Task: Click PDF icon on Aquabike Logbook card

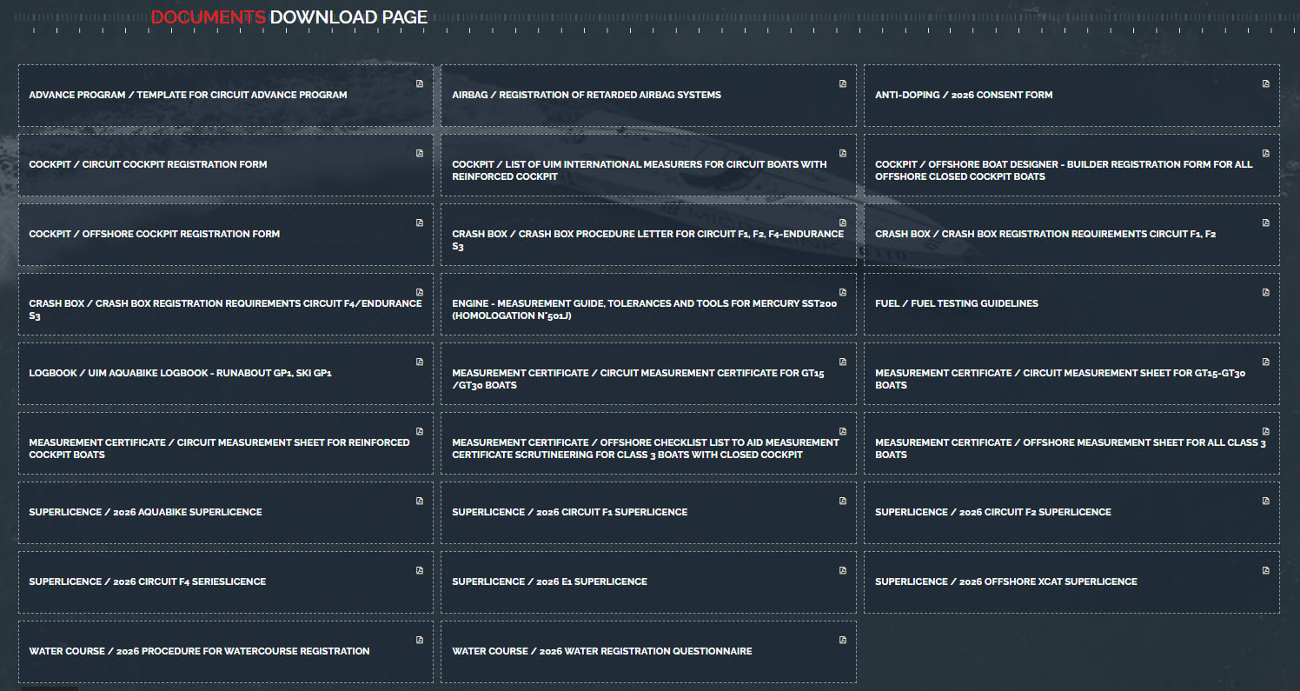Action: coord(420,362)
